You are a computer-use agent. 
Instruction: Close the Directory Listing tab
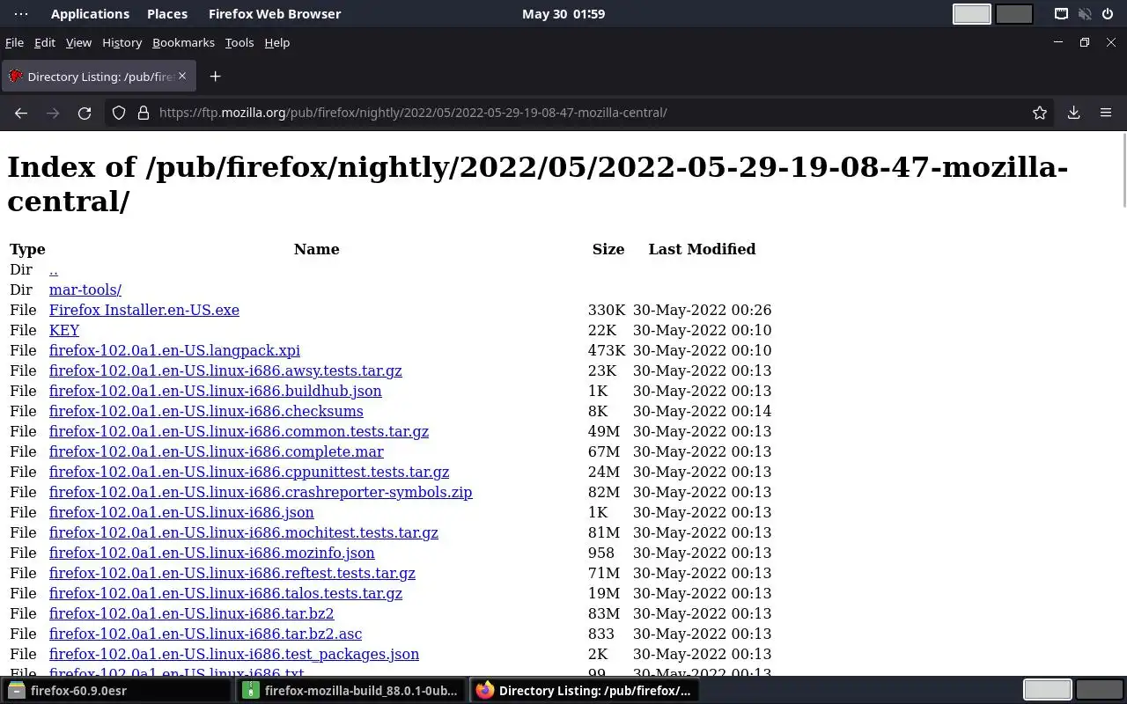[182, 76]
